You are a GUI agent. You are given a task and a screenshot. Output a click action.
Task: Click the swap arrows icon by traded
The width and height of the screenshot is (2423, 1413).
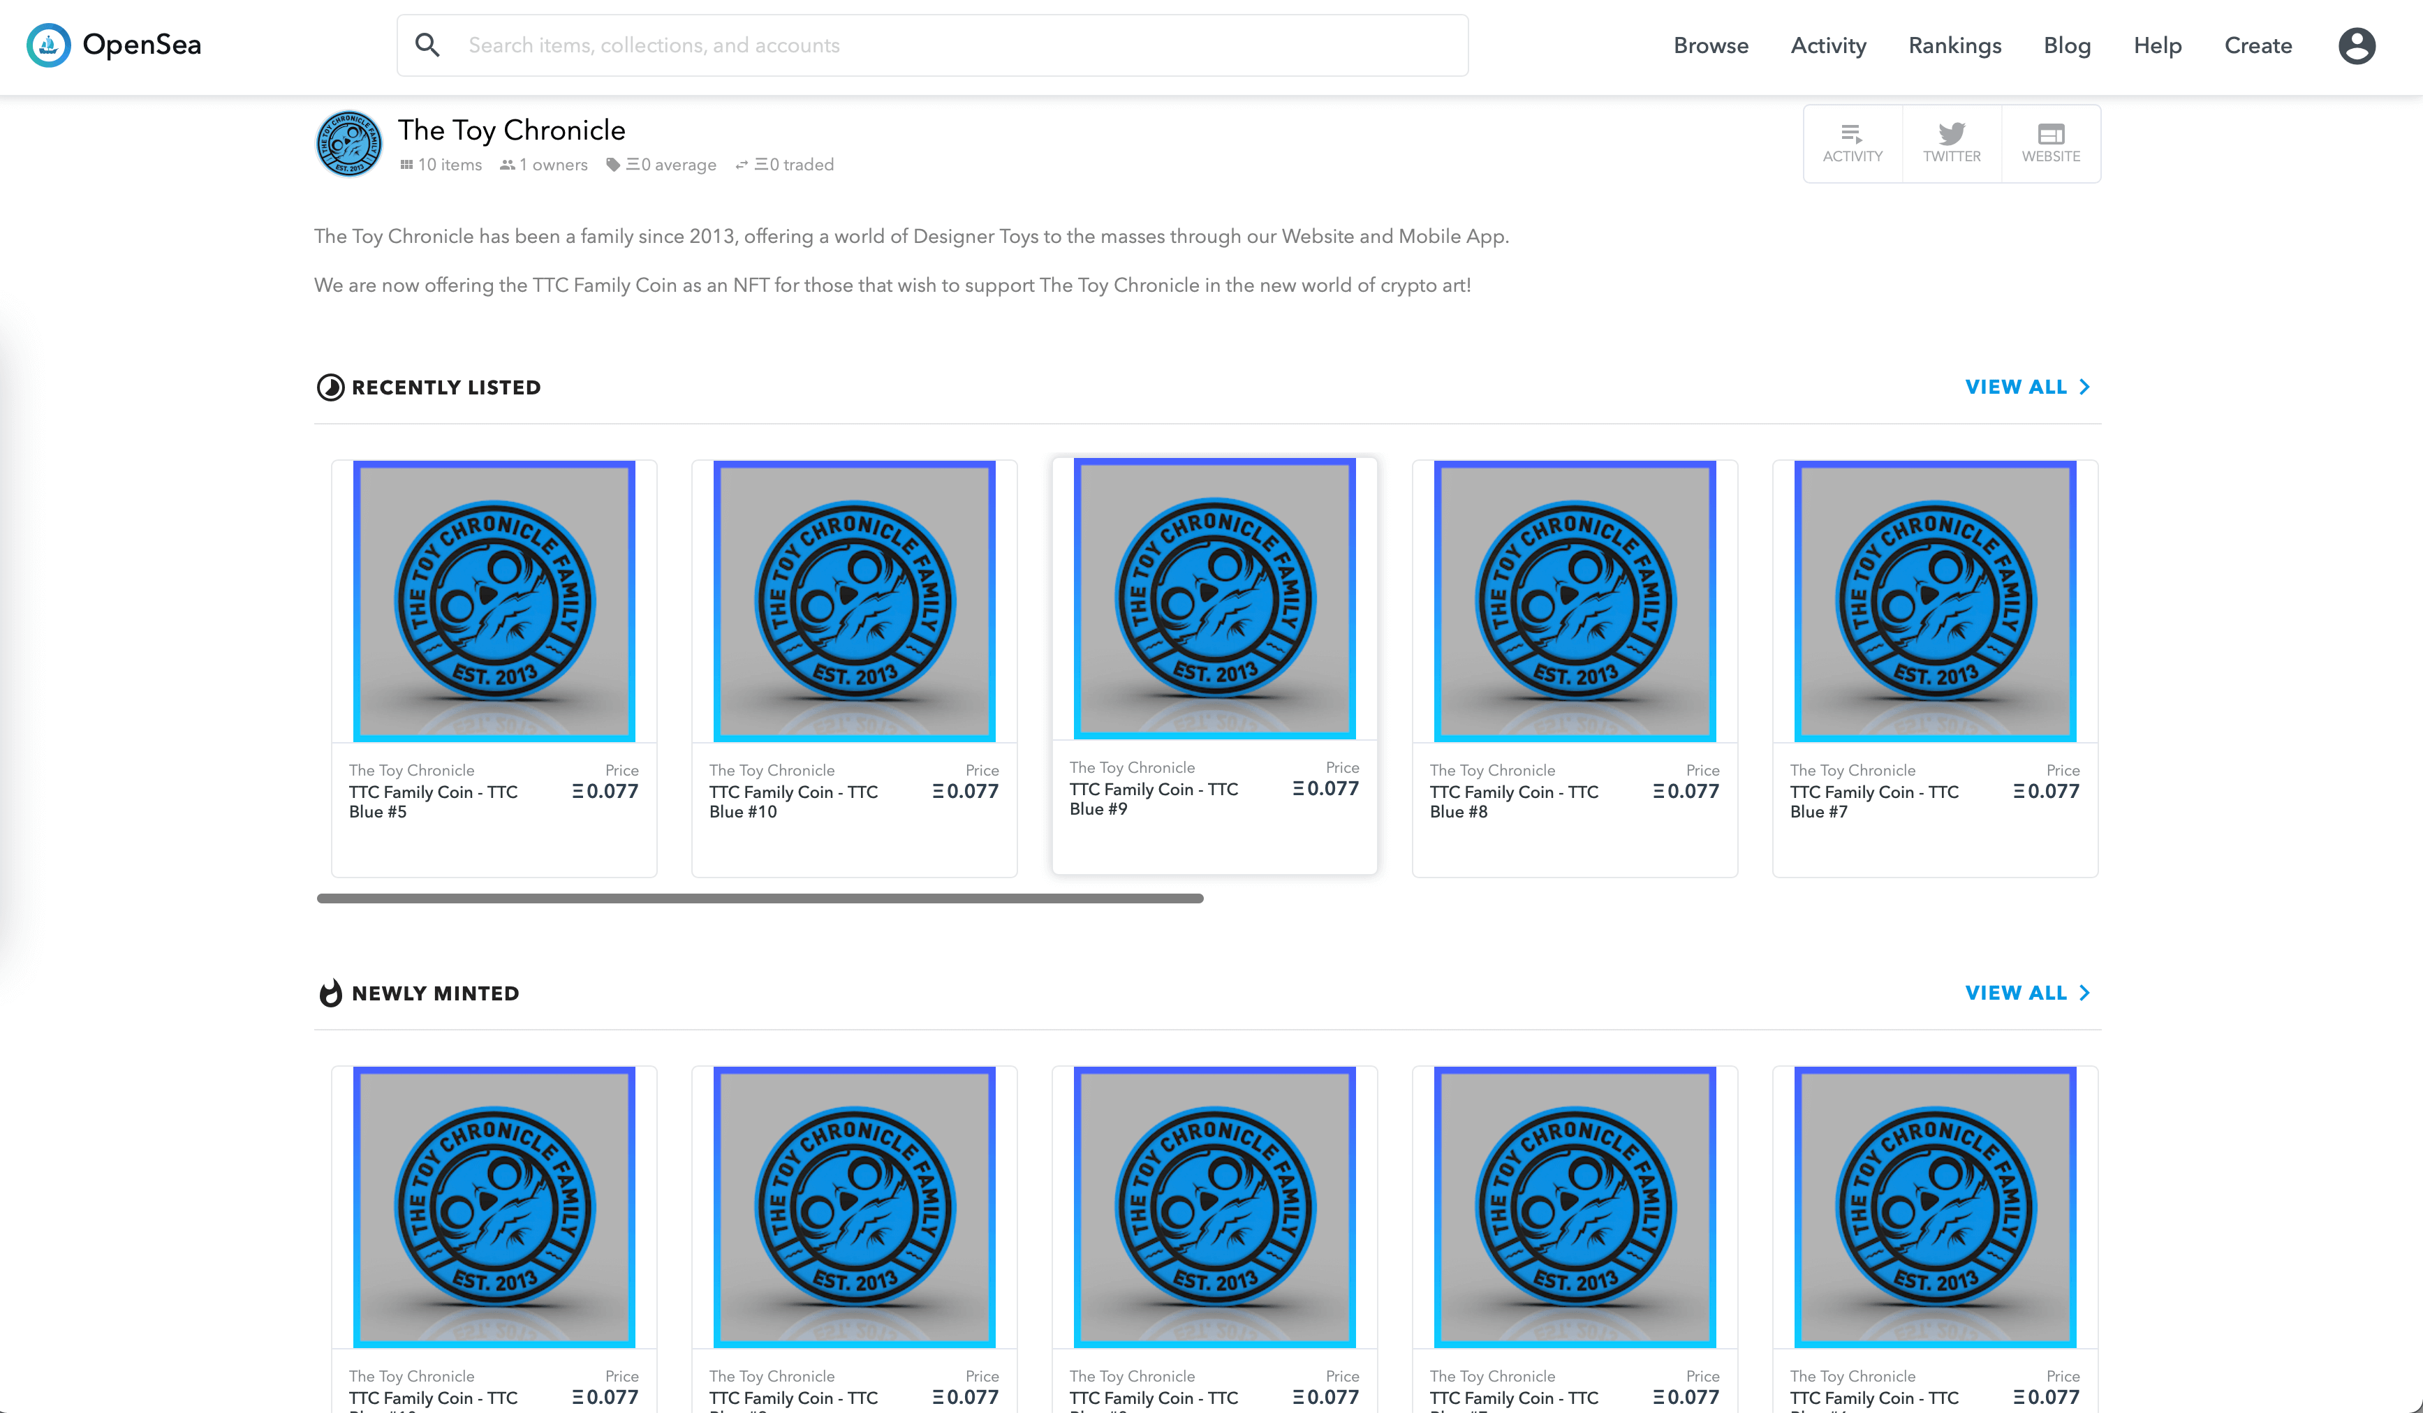point(742,164)
